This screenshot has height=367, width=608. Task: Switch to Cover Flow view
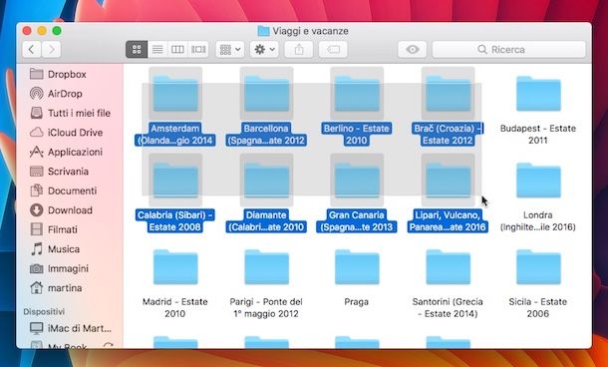tap(198, 49)
